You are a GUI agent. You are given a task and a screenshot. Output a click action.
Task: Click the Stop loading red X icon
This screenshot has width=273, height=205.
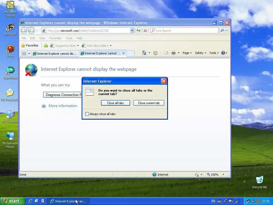click(145, 31)
